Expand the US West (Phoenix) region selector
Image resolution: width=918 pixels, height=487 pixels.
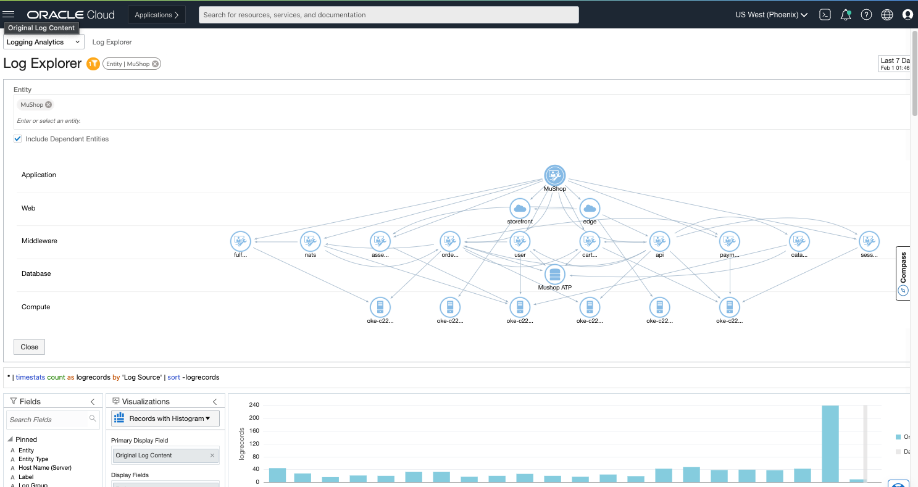coord(772,15)
